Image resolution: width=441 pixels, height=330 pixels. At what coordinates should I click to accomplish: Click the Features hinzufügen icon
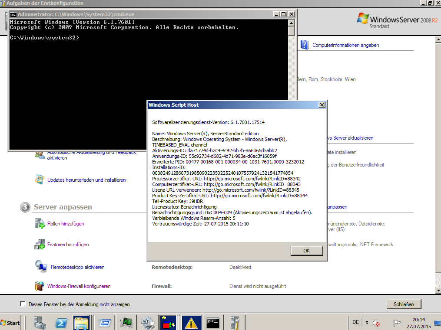40,244
